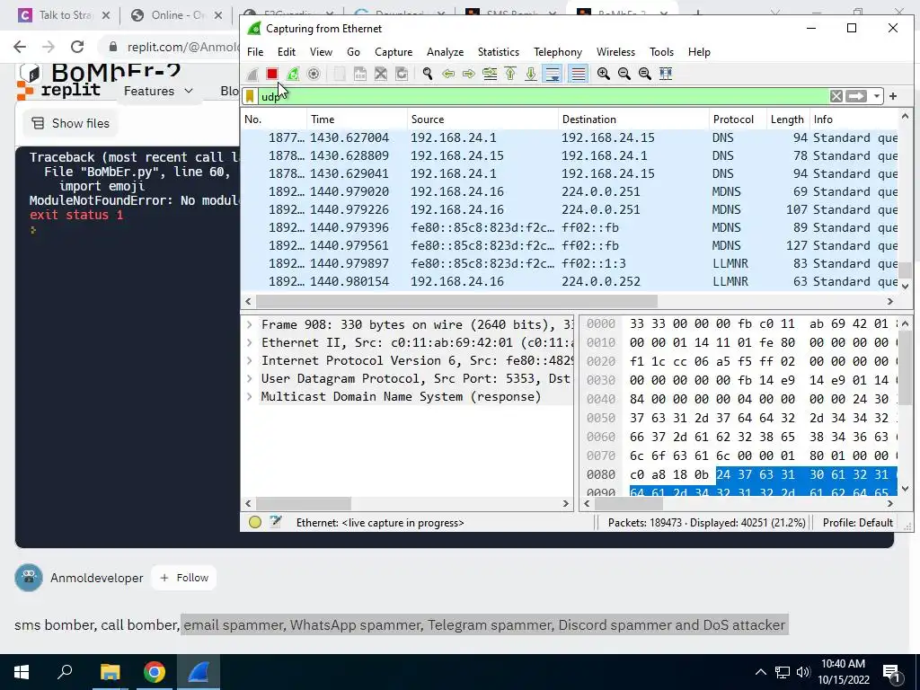Jump to the first packet
Screen dimensions: 920x690
click(510, 74)
